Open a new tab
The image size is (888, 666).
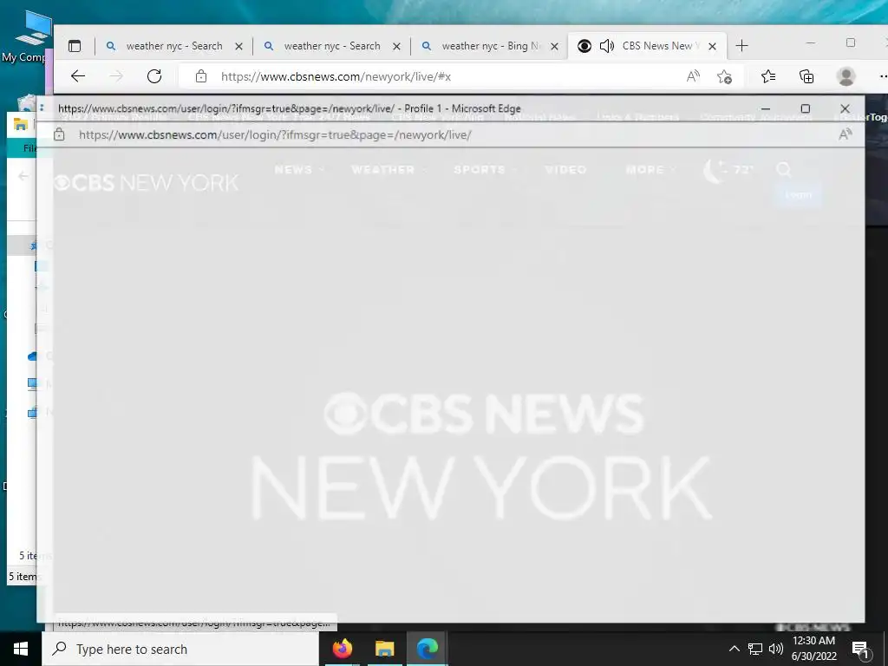742,46
